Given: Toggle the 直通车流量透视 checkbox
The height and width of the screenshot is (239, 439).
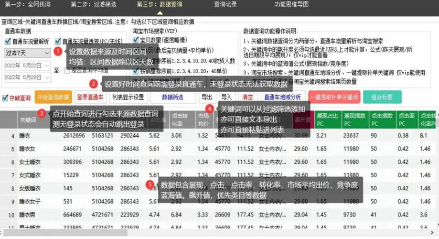Looking at the screenshot, I should point(58,42).
